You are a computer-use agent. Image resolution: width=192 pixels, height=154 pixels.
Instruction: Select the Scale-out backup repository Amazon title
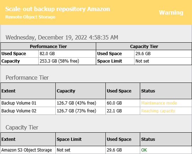pos(57,9)
